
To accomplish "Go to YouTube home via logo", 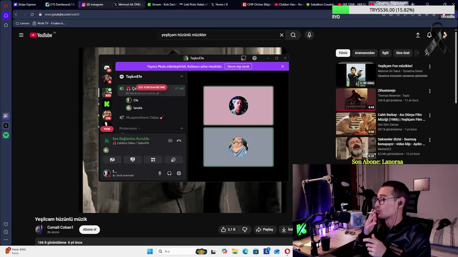I will tap(41, 35).
